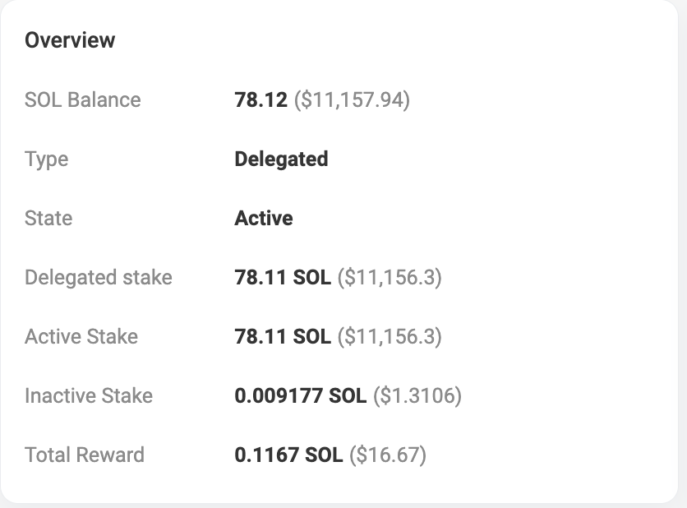Click the 0.1167 SOL reward value
687x508 pixels.
[x=288, y=455]
